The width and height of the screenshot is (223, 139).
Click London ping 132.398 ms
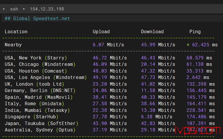coord(201,84)
